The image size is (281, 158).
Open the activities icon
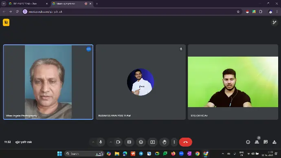click(274, 142)
